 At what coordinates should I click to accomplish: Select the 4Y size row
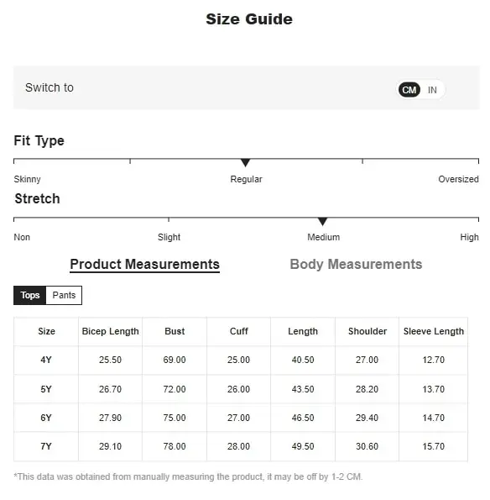(x=241, y=361)
